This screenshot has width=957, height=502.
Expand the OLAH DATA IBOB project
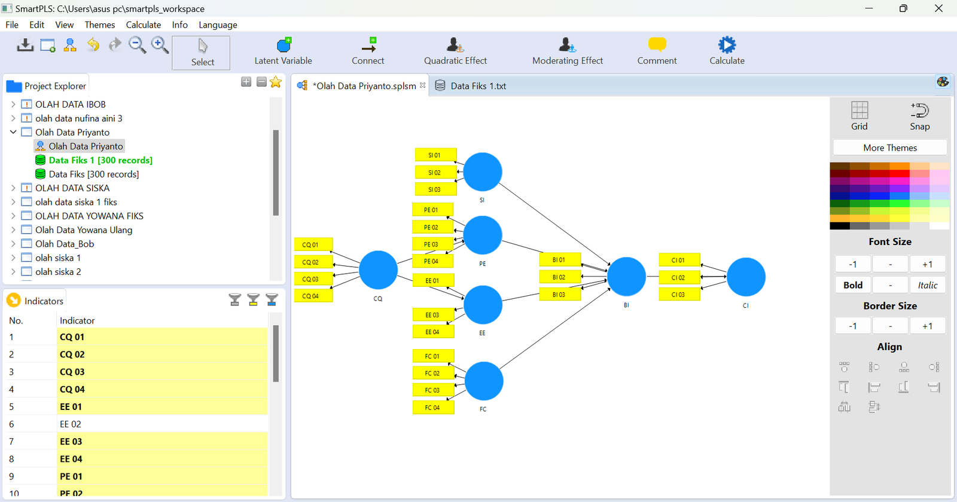coord(13,105)
